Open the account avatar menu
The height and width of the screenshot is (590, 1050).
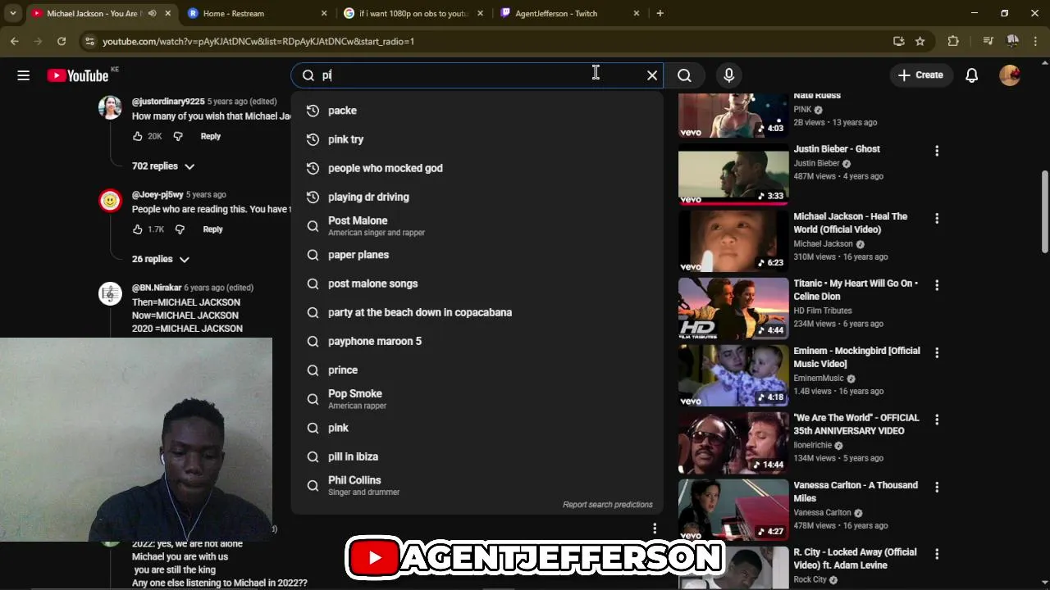click(1010, 75)
